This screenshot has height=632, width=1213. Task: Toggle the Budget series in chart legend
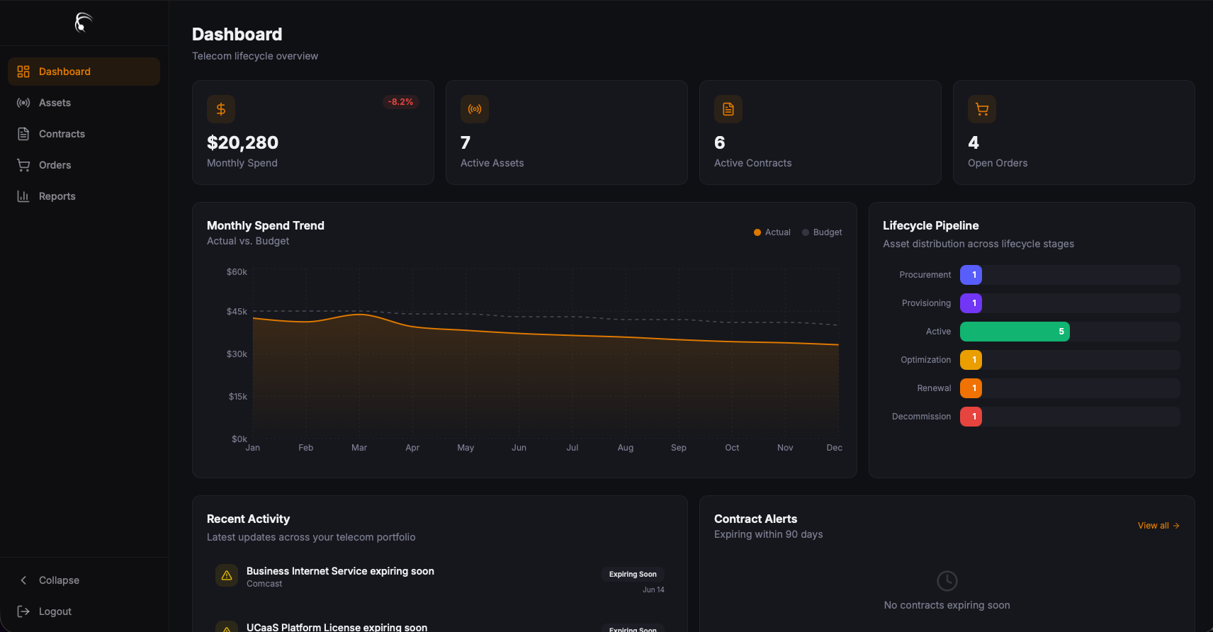point(822,232)
